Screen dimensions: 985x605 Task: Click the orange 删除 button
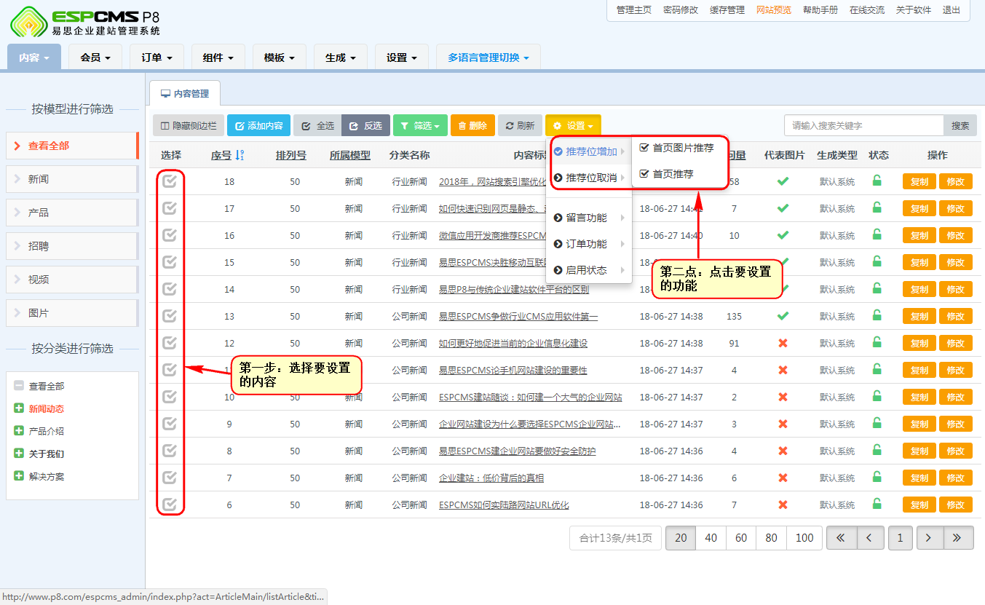pyautogui.click(x=472, y=125)
